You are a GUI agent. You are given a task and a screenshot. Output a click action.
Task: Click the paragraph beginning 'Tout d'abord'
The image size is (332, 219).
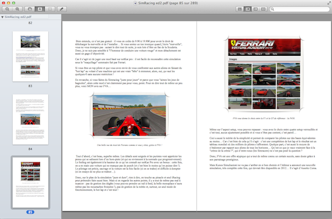pos(128,164)
